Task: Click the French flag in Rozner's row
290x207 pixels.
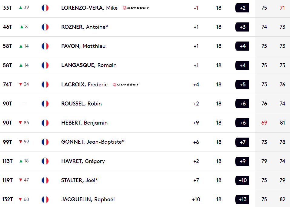Action: 45,27
